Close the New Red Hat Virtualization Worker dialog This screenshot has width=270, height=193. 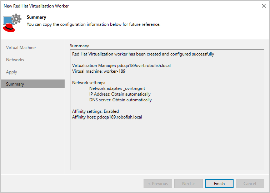click(x=264, y=6)
